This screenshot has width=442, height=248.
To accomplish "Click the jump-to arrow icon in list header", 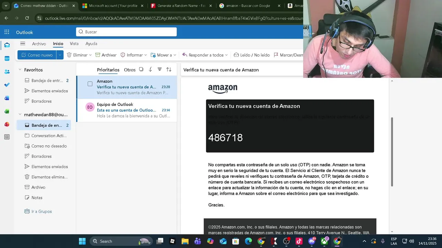I will point(150,70).
